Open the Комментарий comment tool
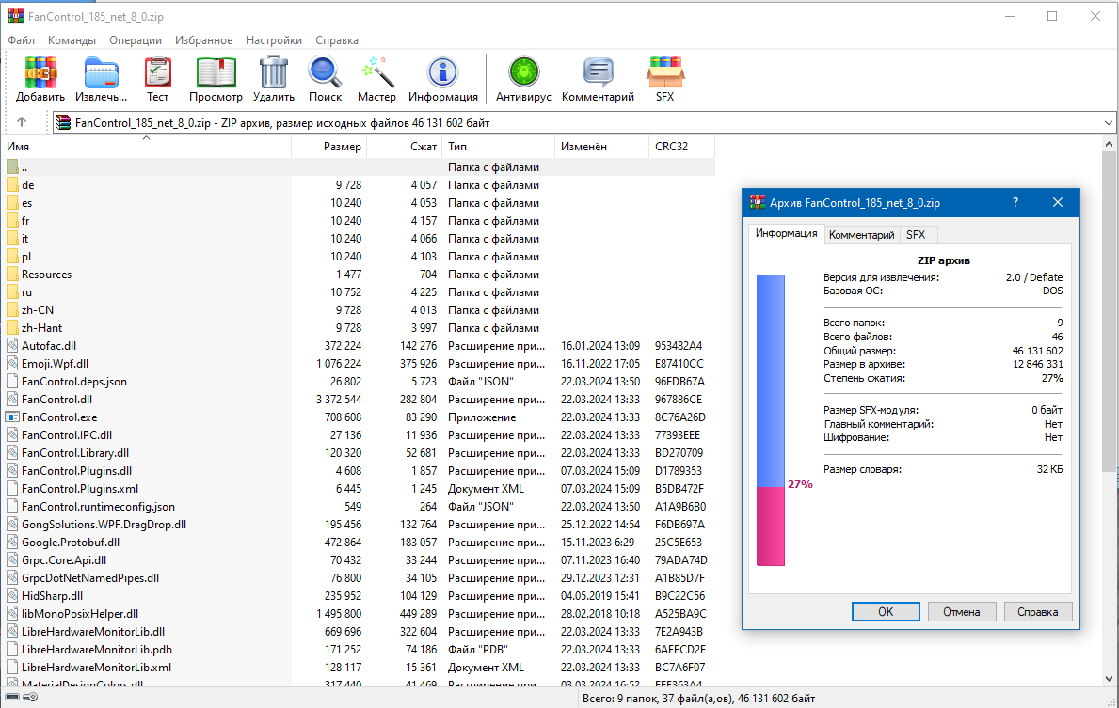This screenshot has width=1119, height=708. click(x=598, y=72)
